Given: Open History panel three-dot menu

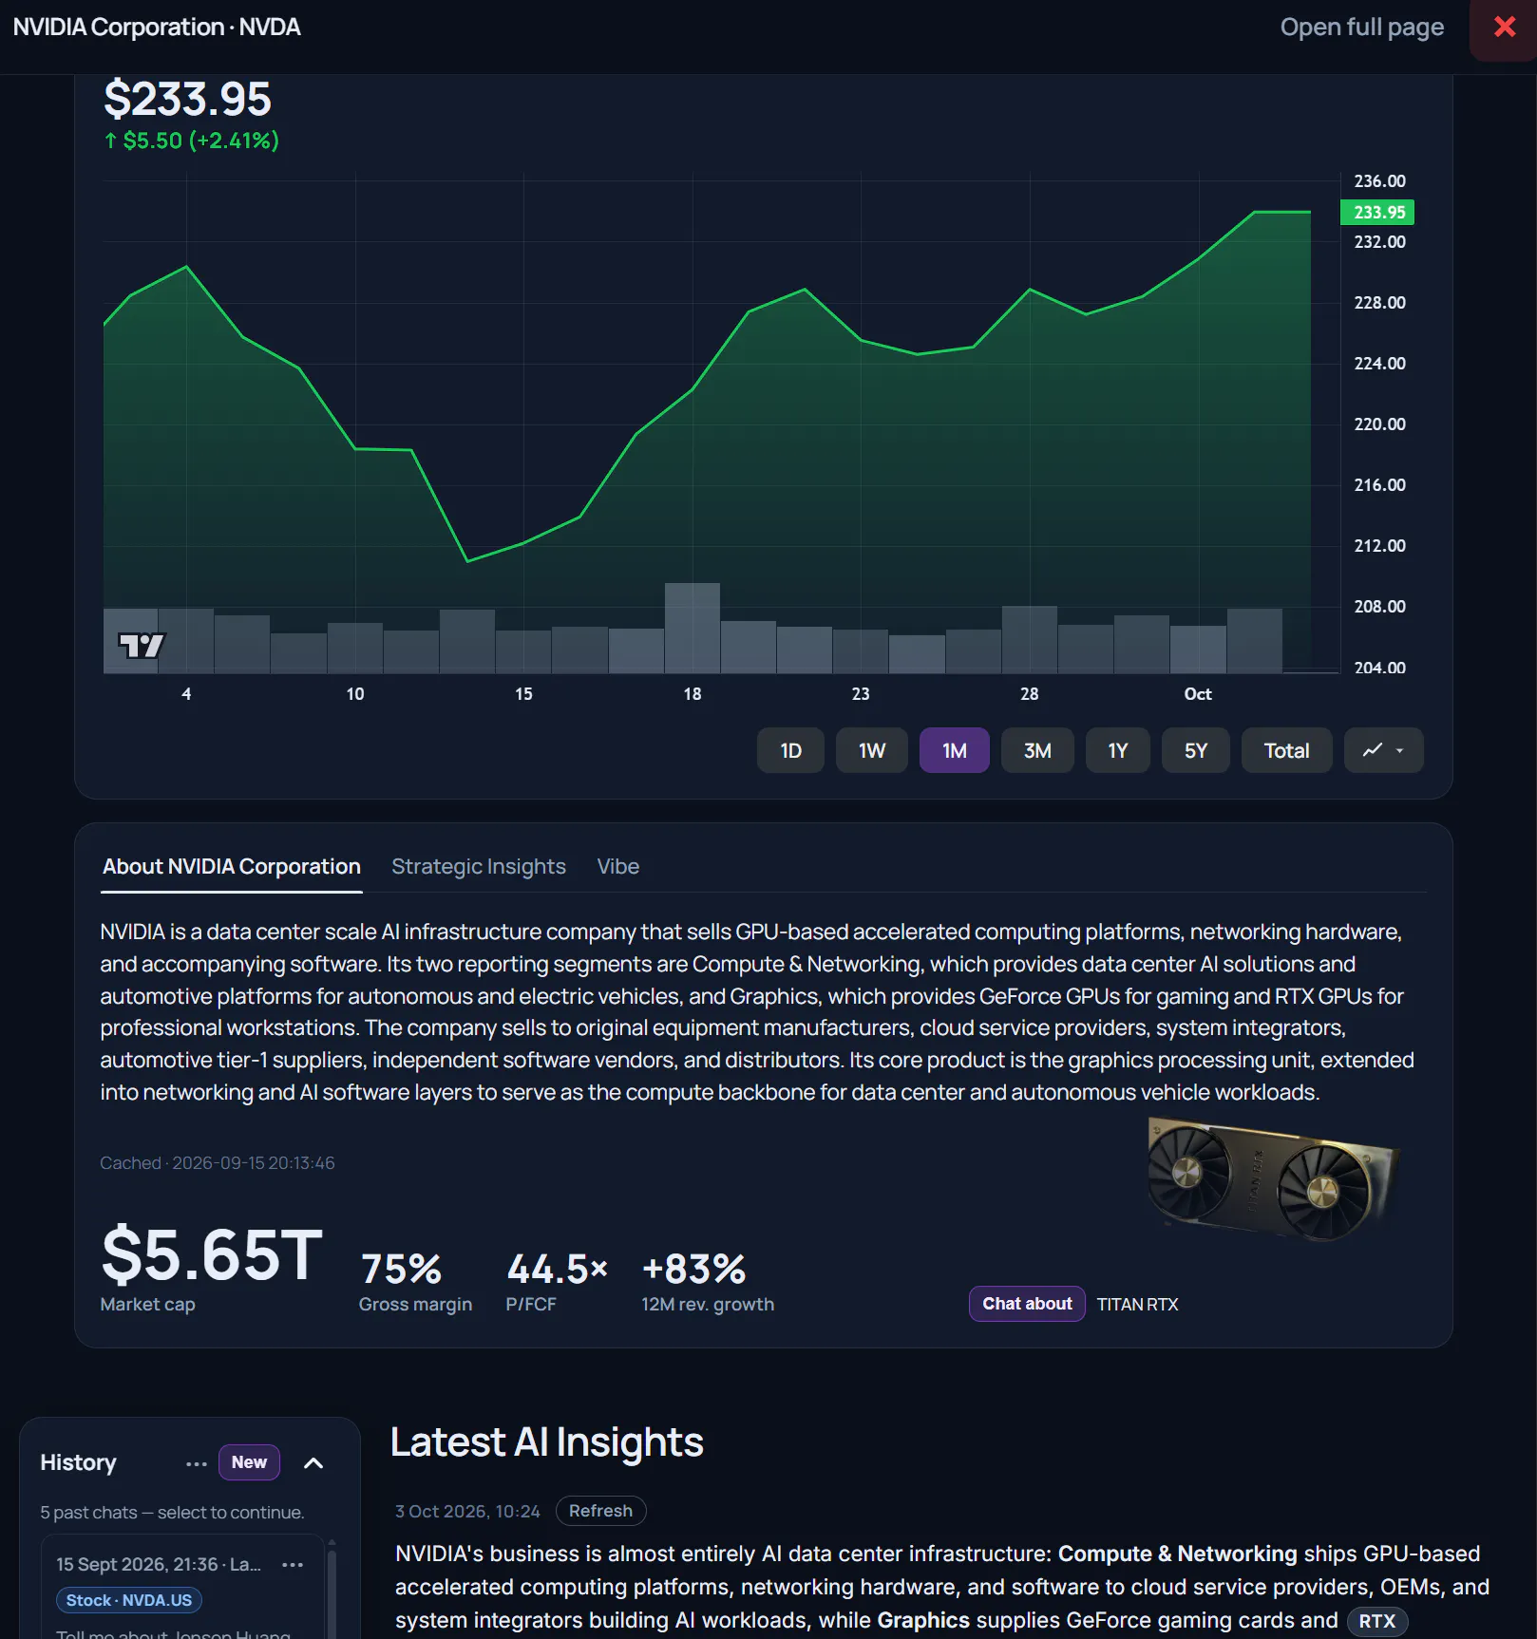Looking at the screenshot, I should click(x=197, y=1463).
